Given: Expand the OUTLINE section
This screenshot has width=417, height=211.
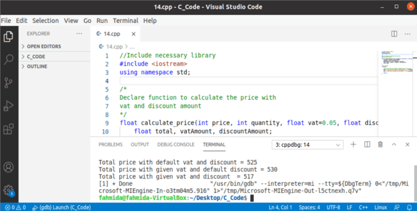Looking at the screenshot, I should (x=37, y=67).
